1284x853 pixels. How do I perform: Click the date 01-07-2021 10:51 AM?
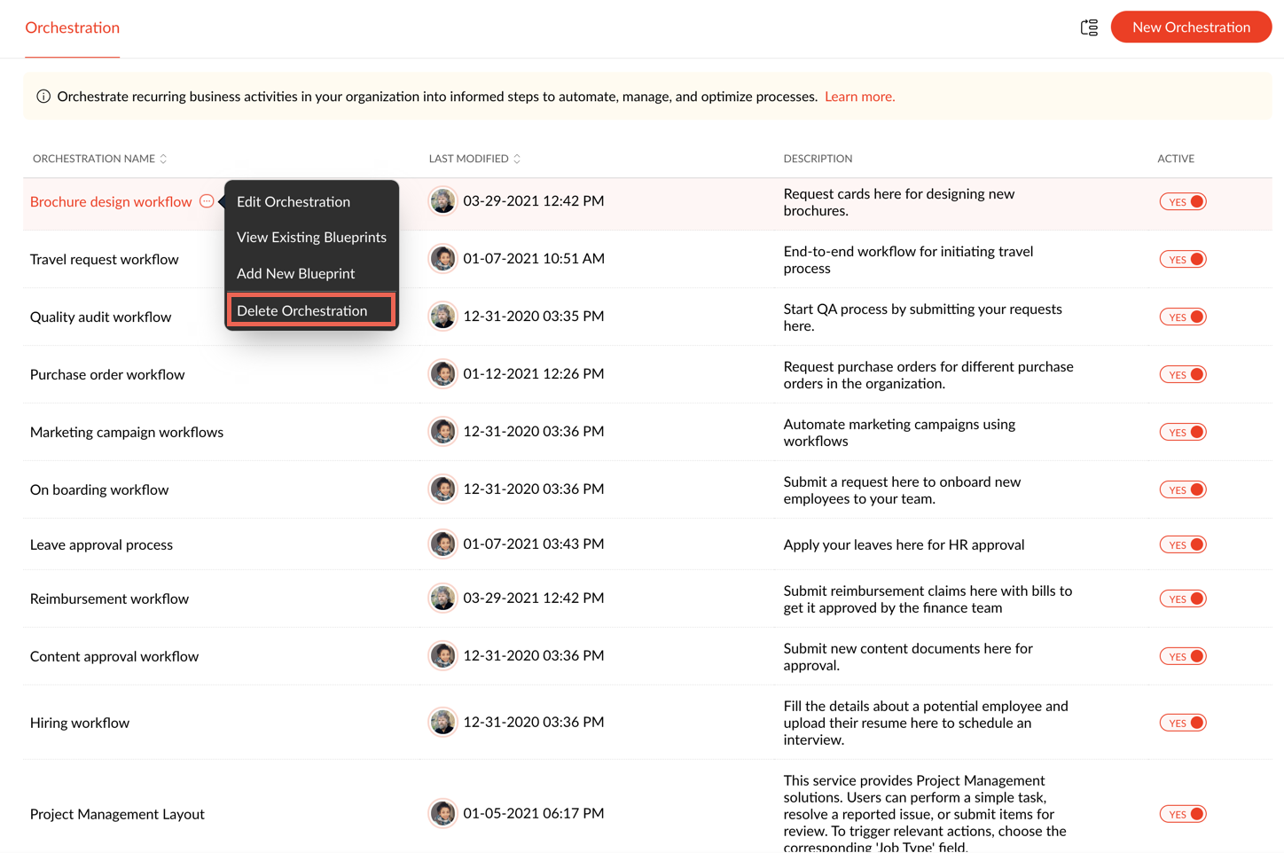[534, 259]
